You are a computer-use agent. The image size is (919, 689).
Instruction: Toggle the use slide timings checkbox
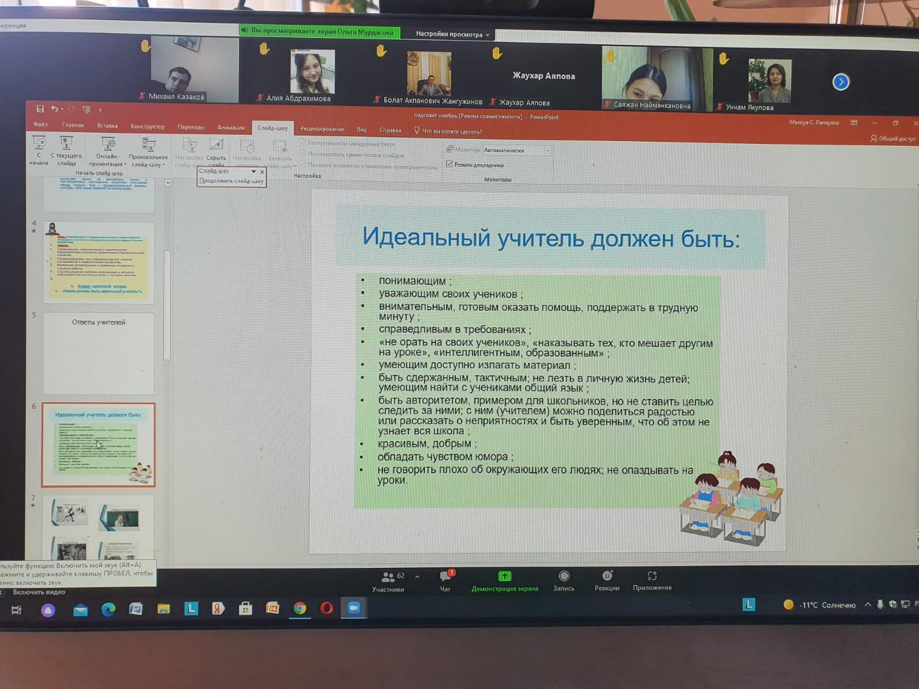point(303,154)
